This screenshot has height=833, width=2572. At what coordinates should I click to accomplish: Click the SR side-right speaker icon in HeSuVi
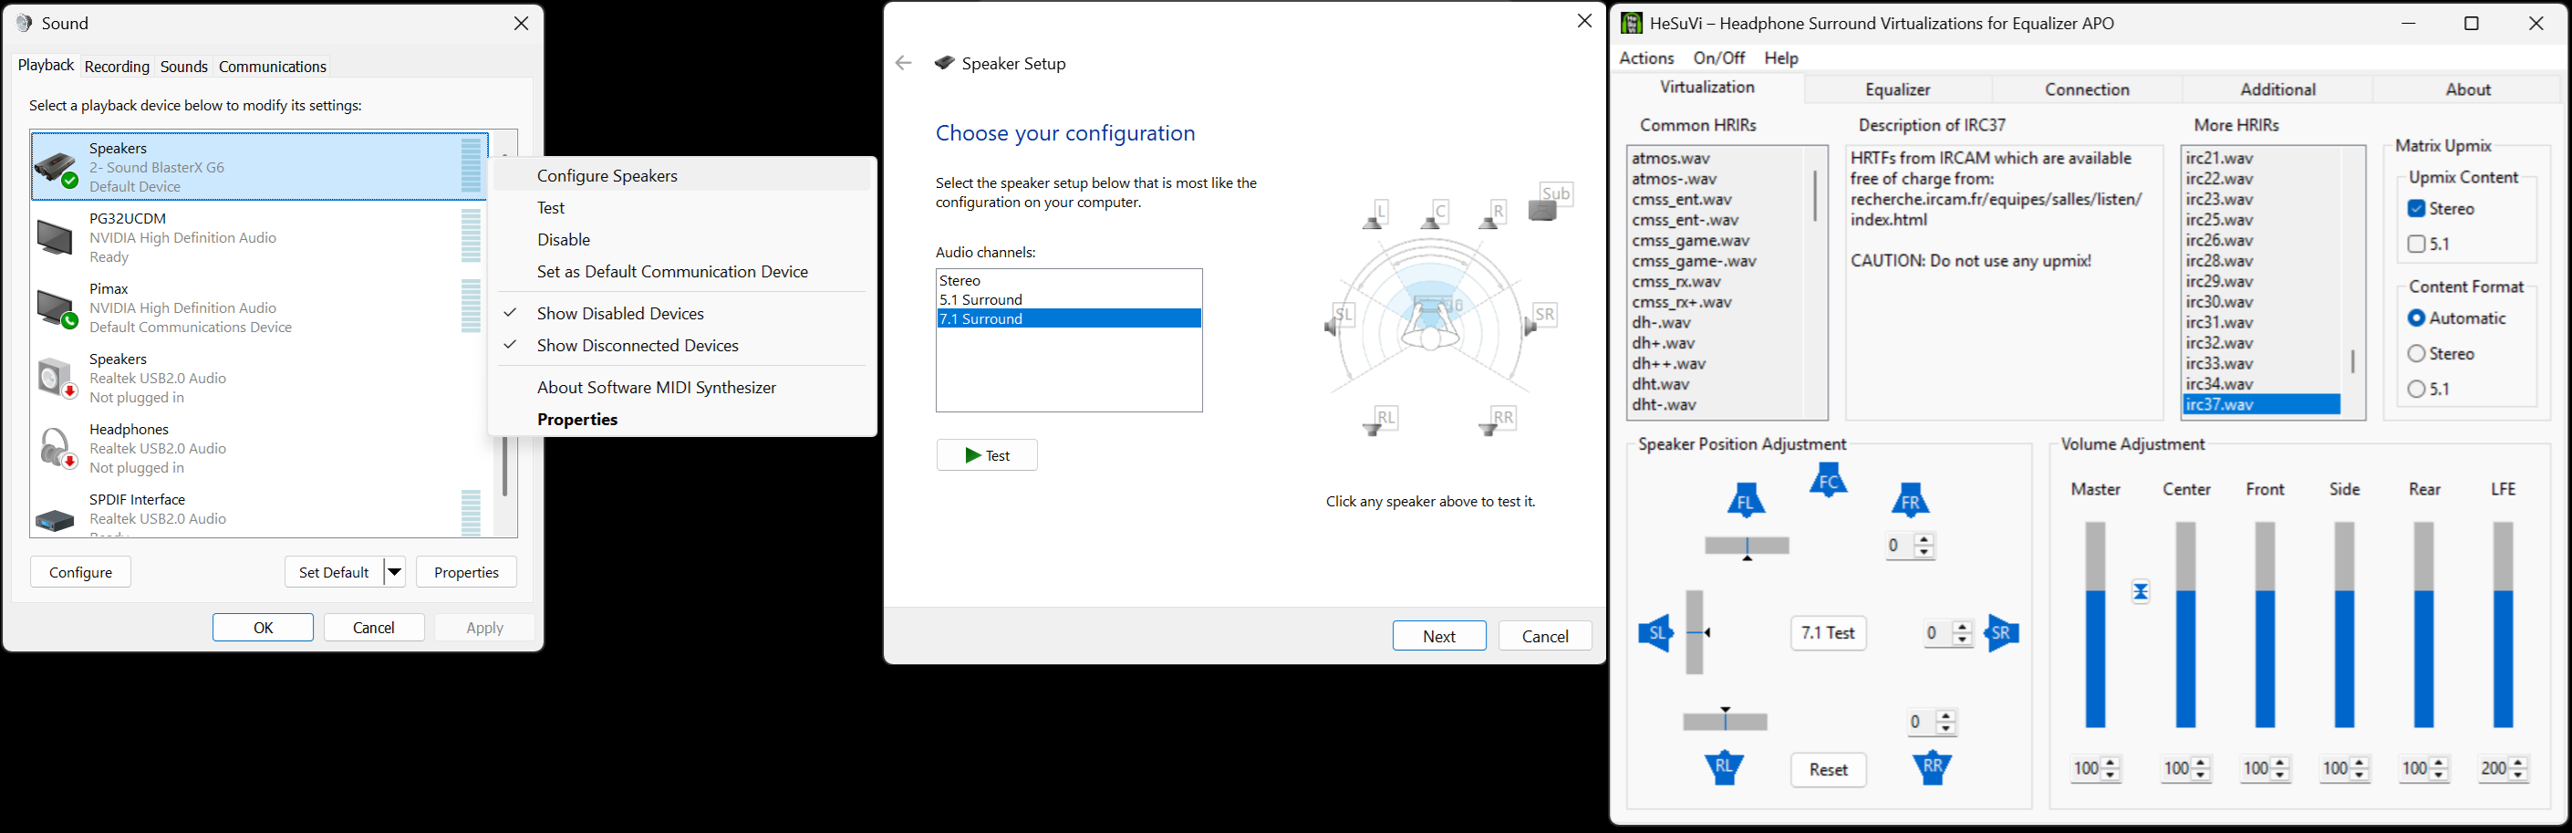coord(2002,633)
